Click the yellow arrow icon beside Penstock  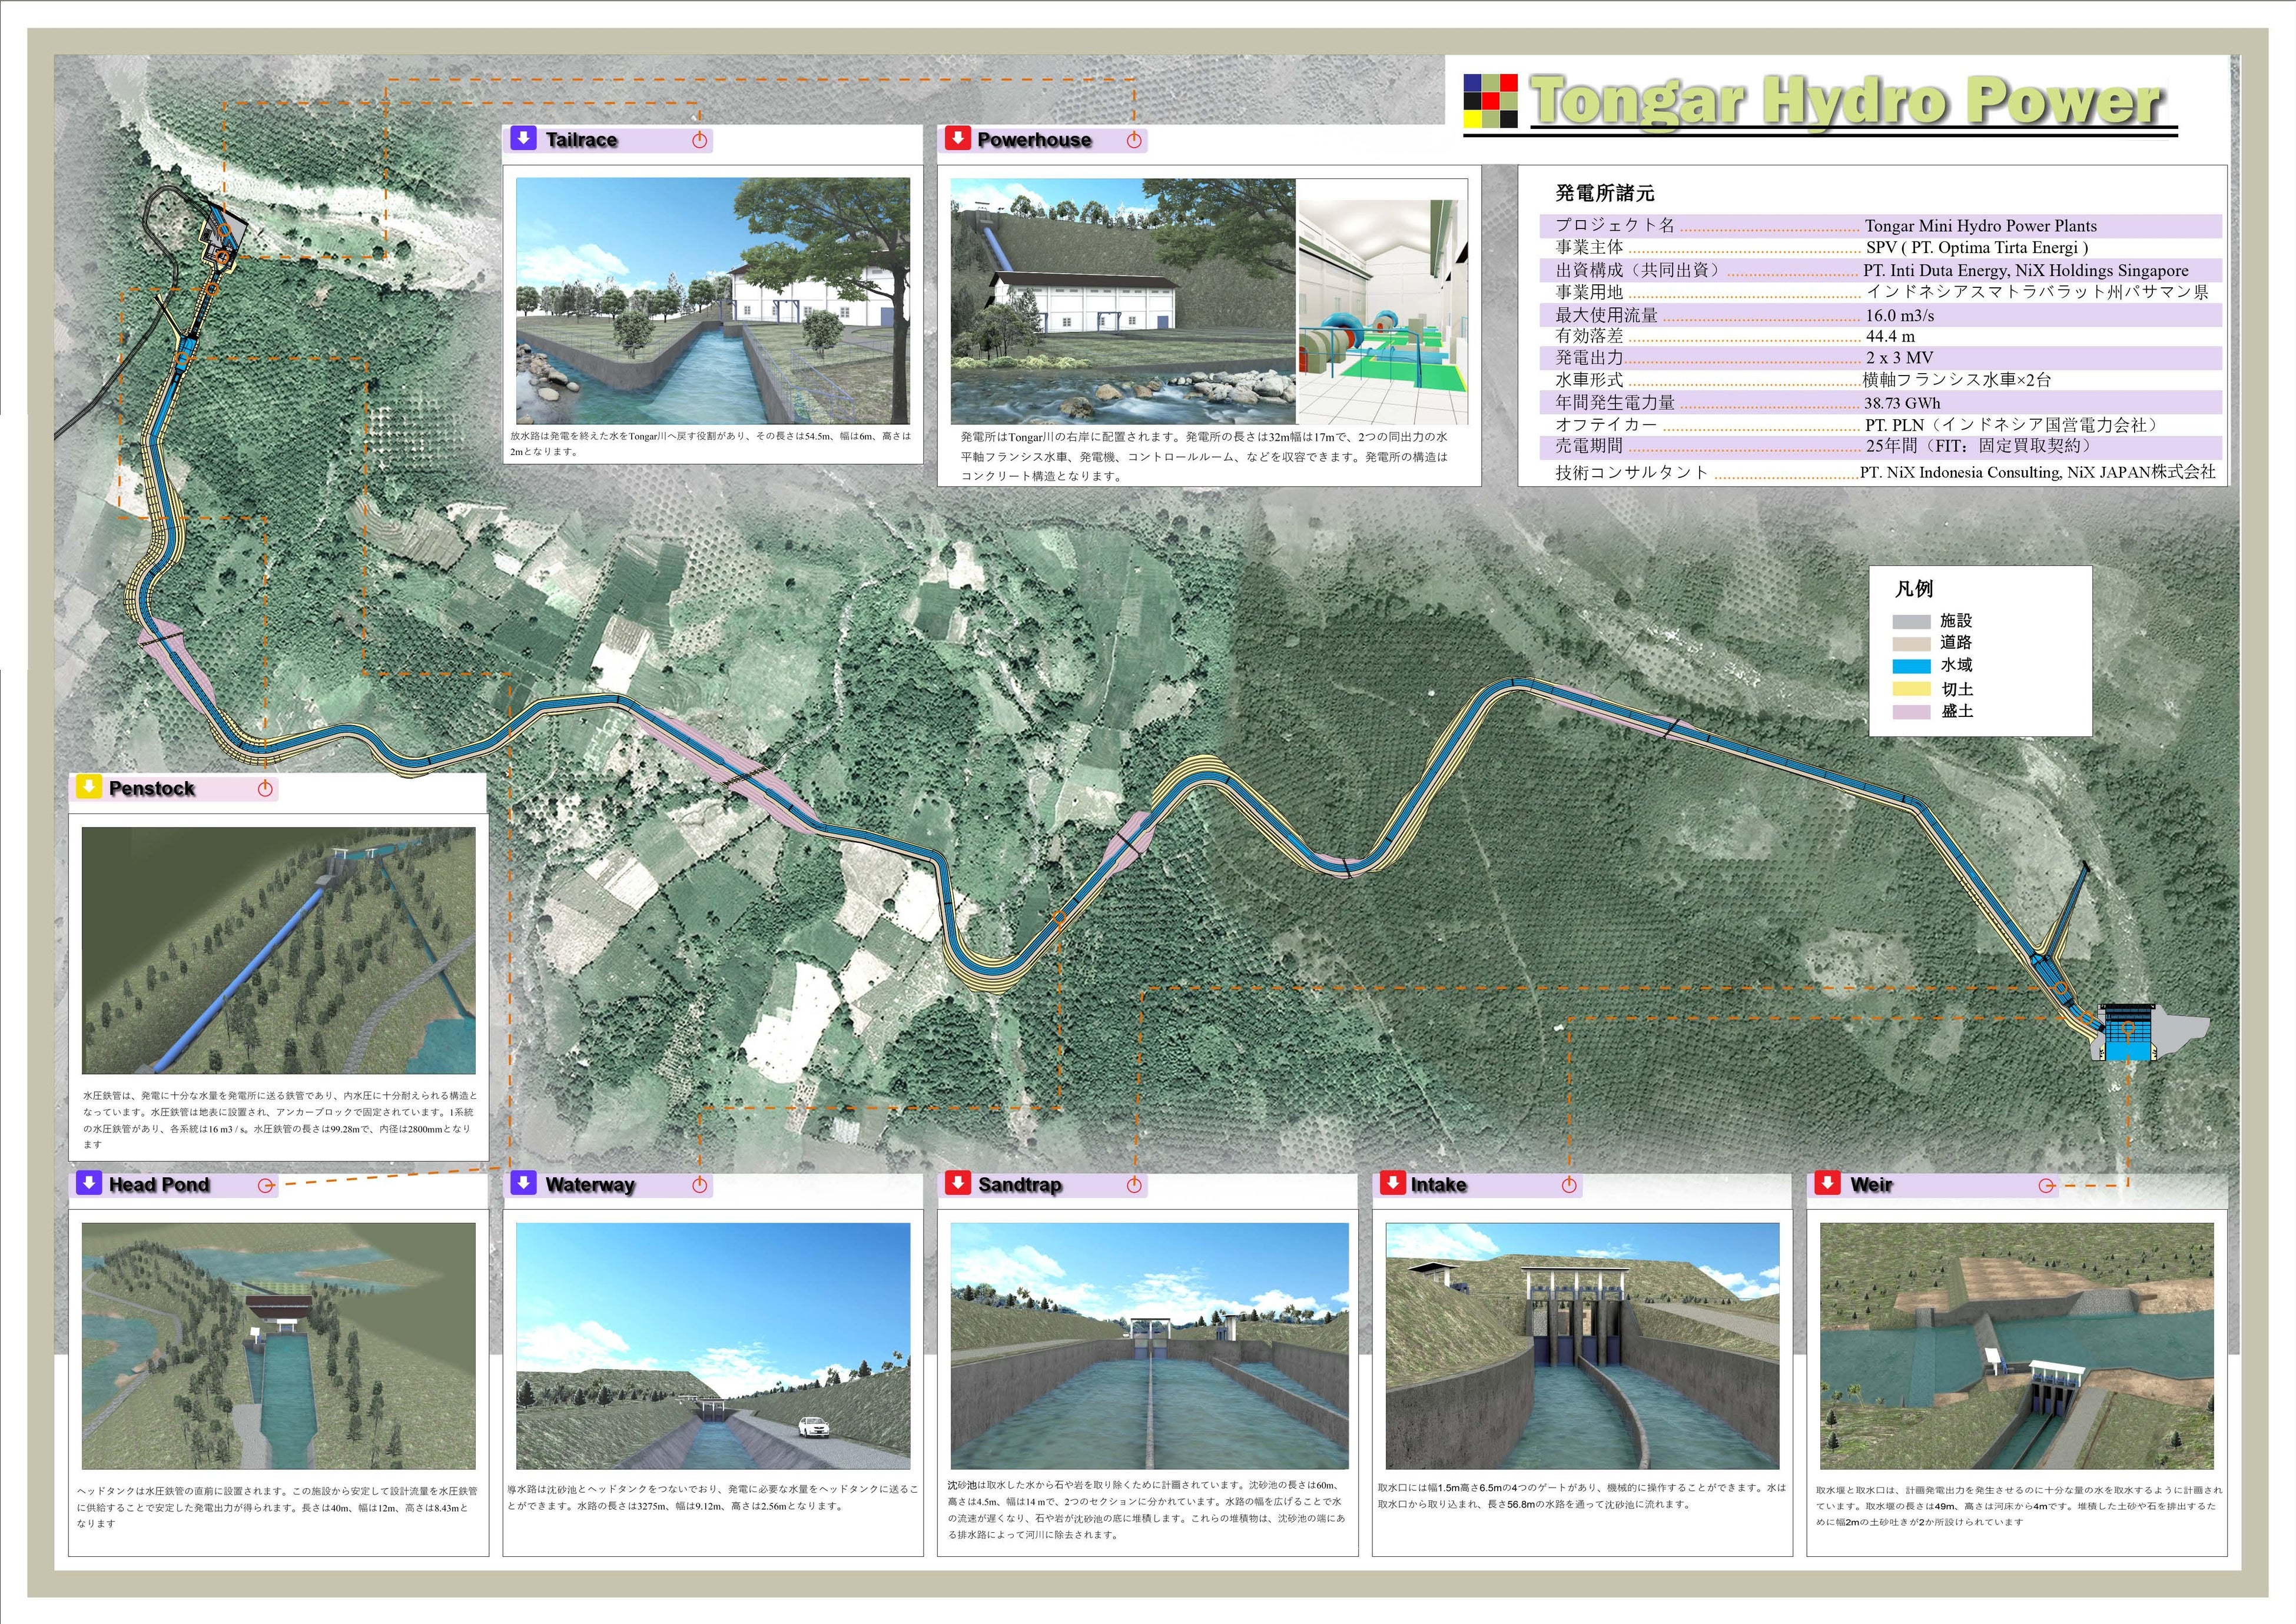[89, 787]
